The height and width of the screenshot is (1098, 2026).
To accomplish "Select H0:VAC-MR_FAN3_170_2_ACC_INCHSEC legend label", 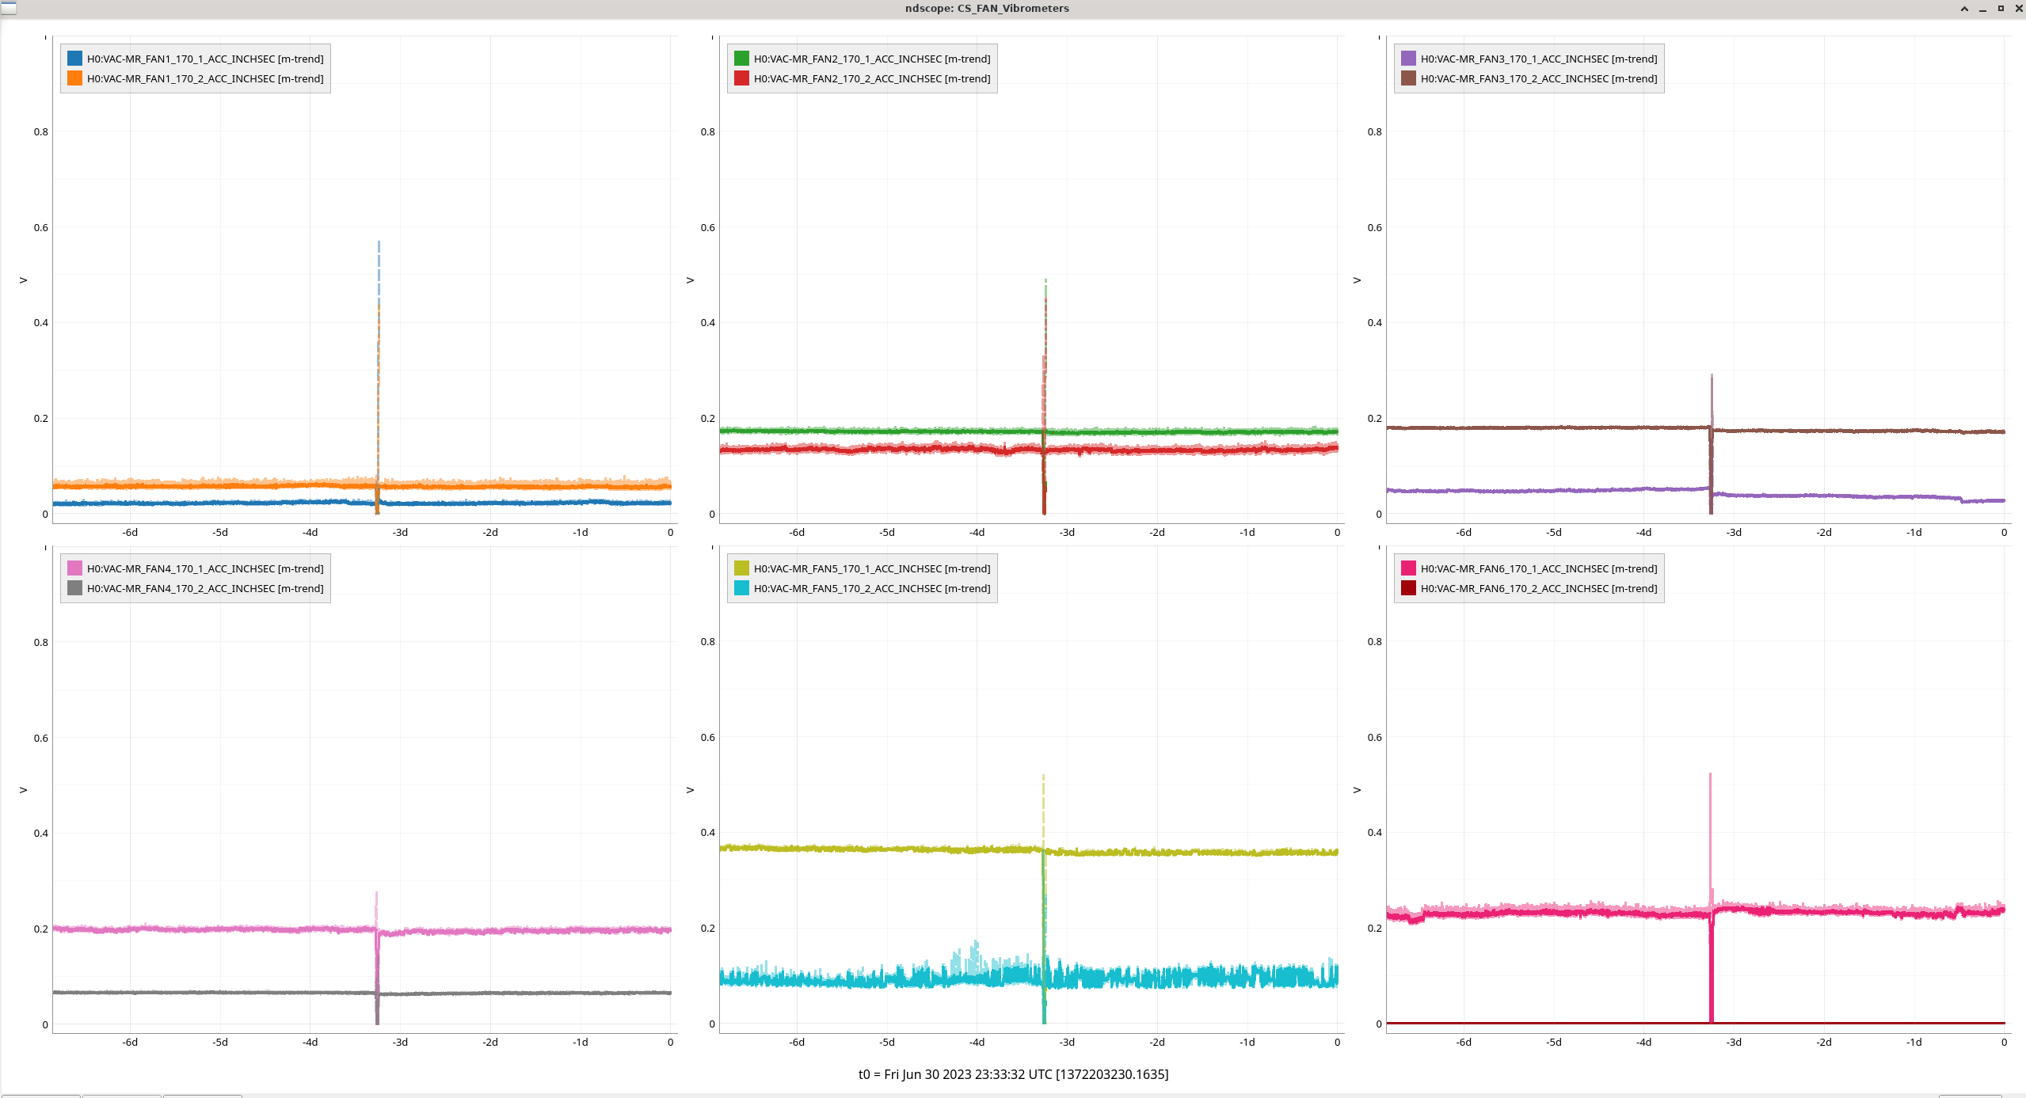I will tap(1538, 78).
